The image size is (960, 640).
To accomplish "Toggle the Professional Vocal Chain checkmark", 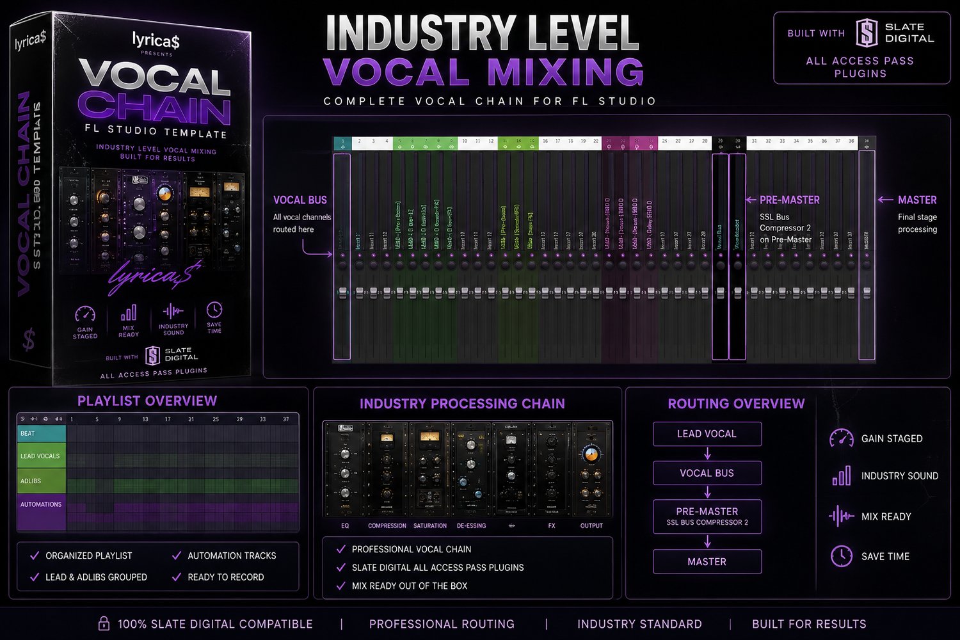I will click(341, 549).
